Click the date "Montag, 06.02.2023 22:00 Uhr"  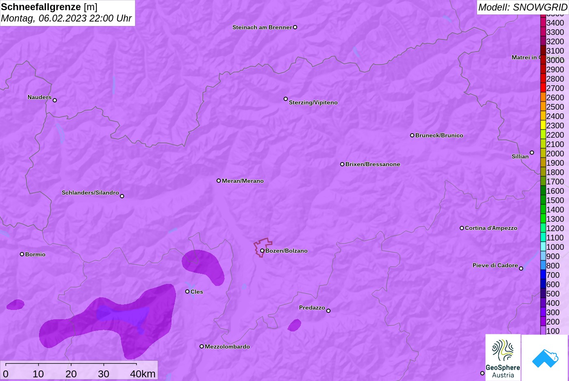(66, 18)
